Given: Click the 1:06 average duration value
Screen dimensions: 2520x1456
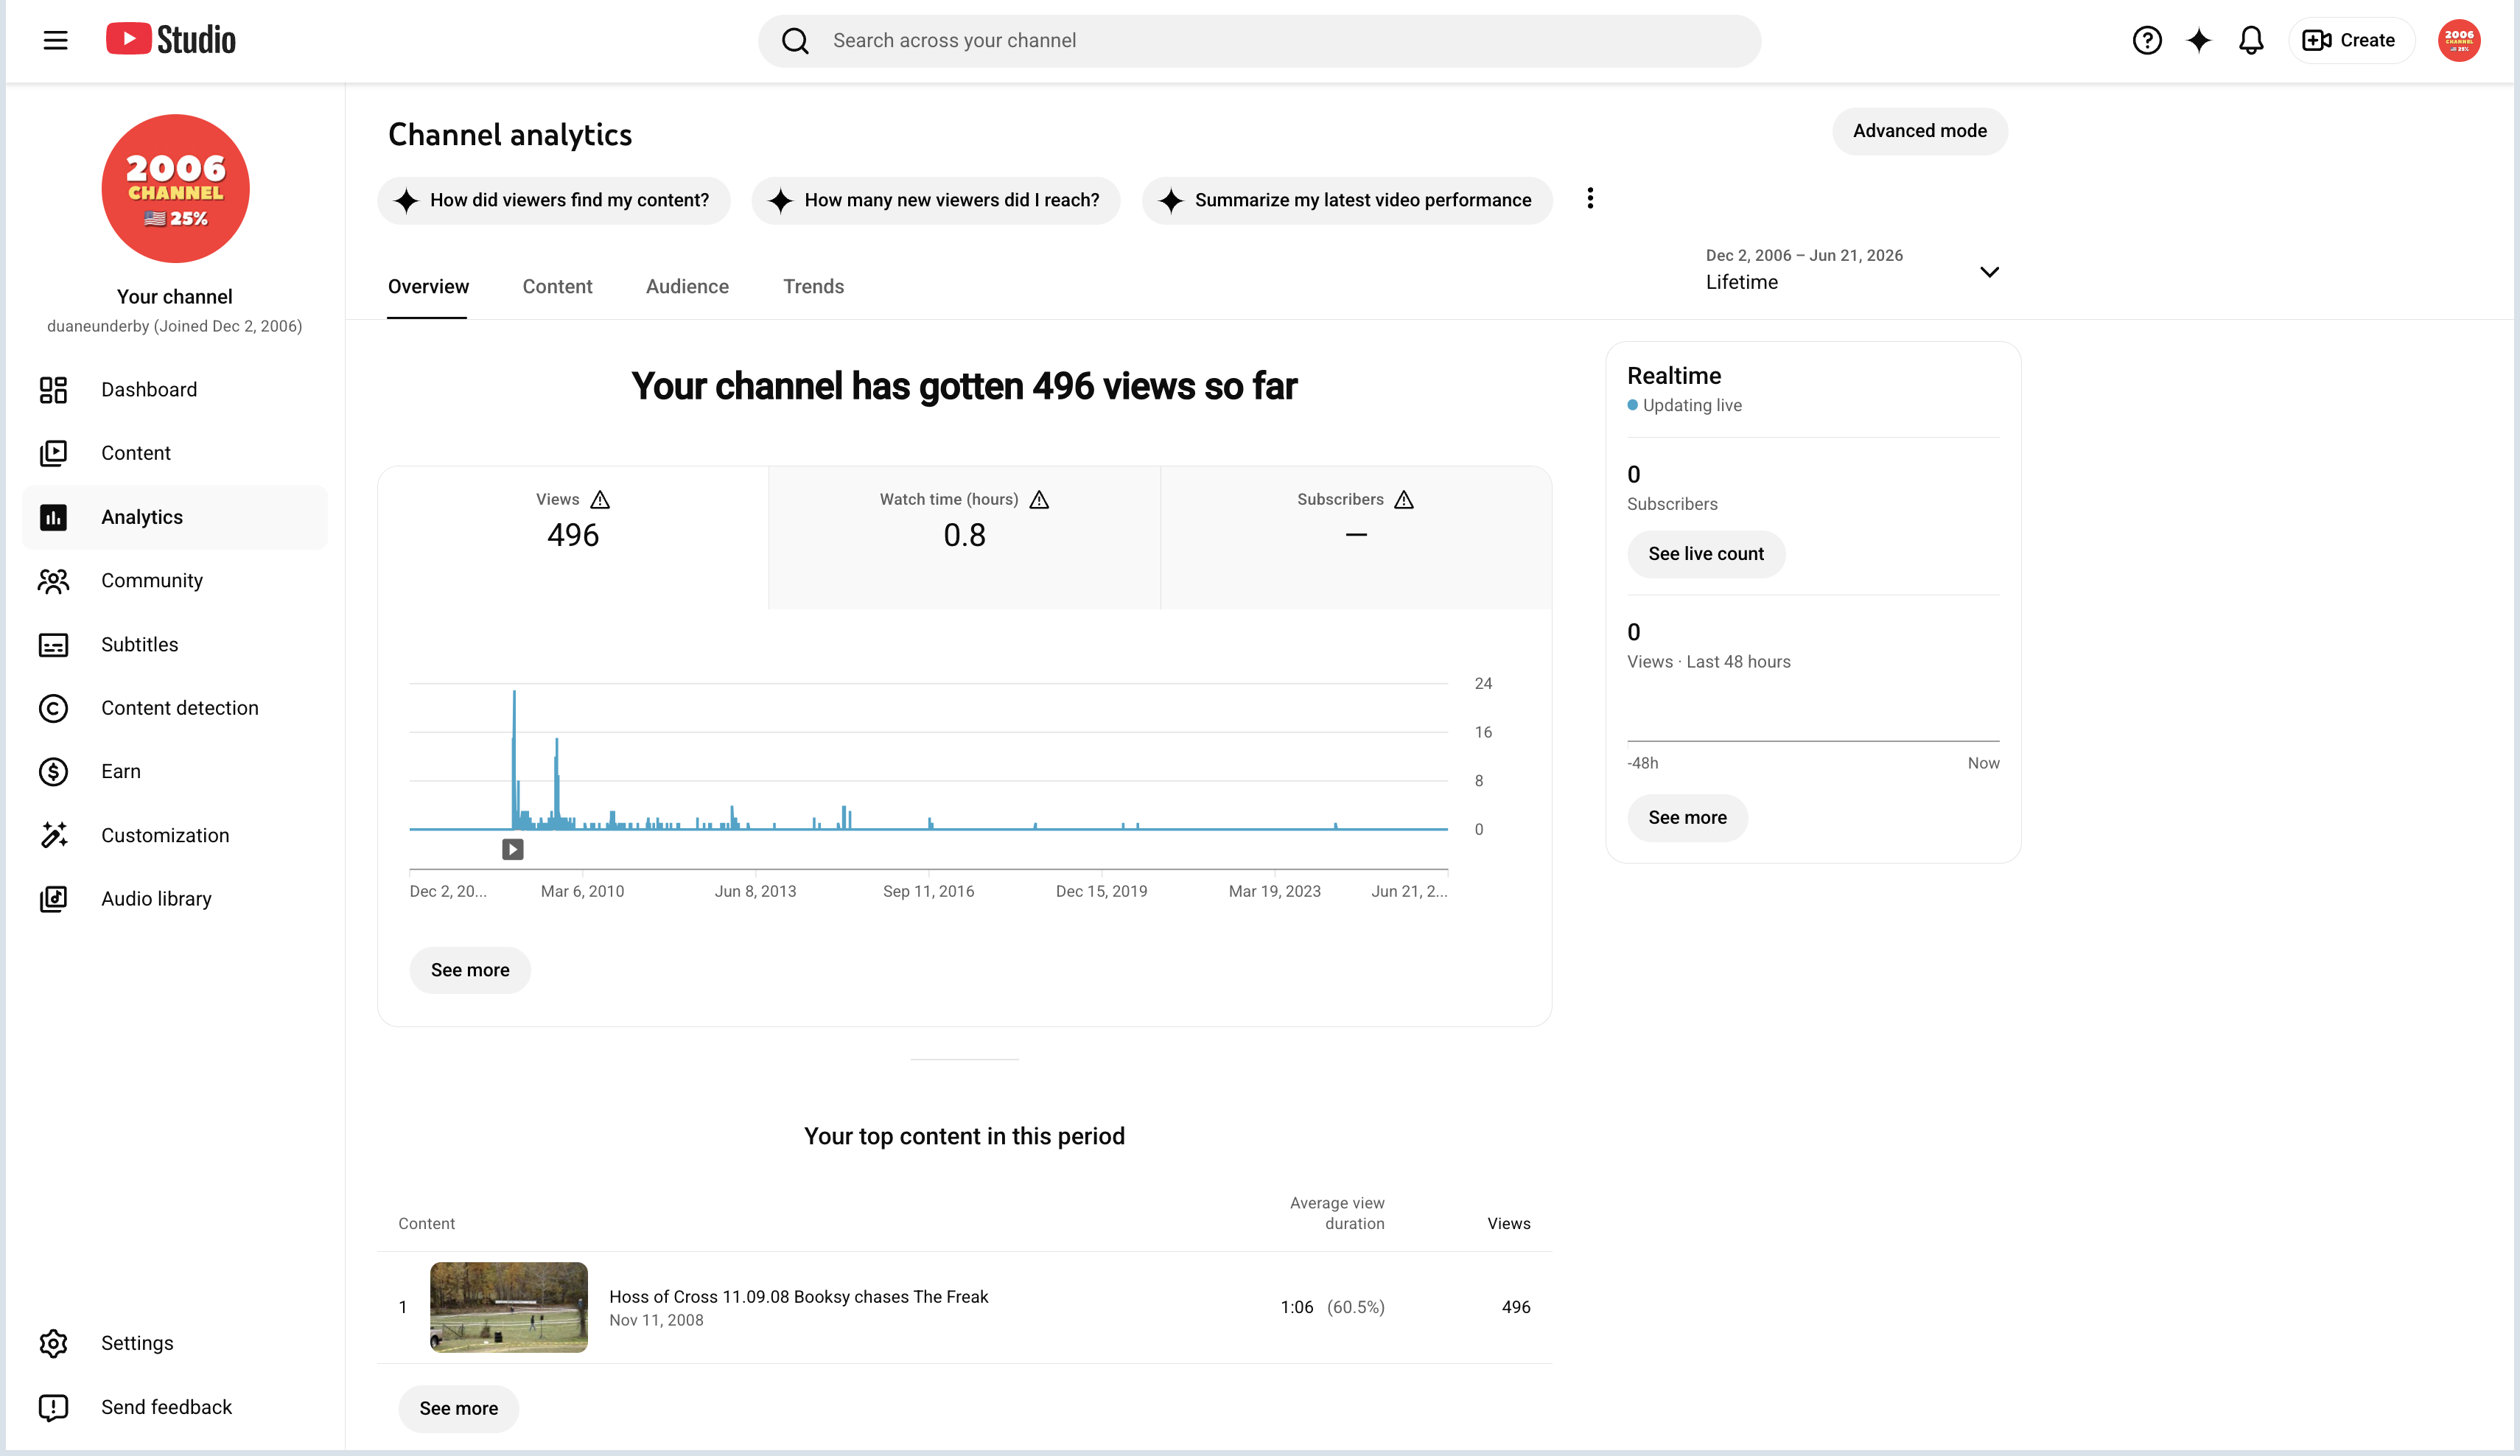Looking at the screenshot, I should coord(1296,1307).
